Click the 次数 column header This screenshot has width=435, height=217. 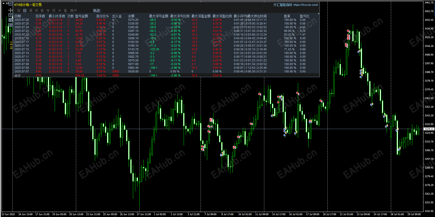[71, 16]
